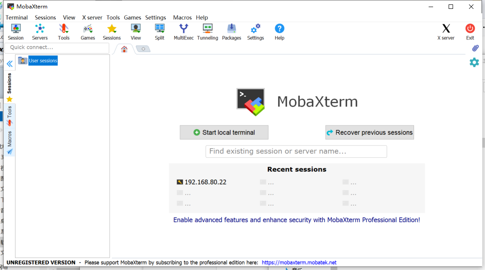The height and width of the screenshot is (270, 485).
Task: Click the MobaXterm logo image
Action: [x=251, y=102]
